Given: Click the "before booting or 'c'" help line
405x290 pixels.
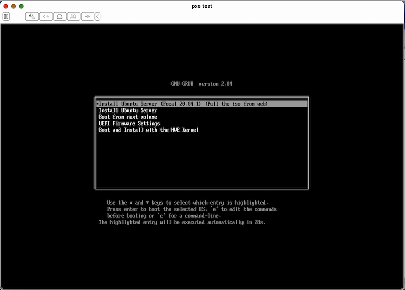Looking at the screenshot, I should point(164,216).
